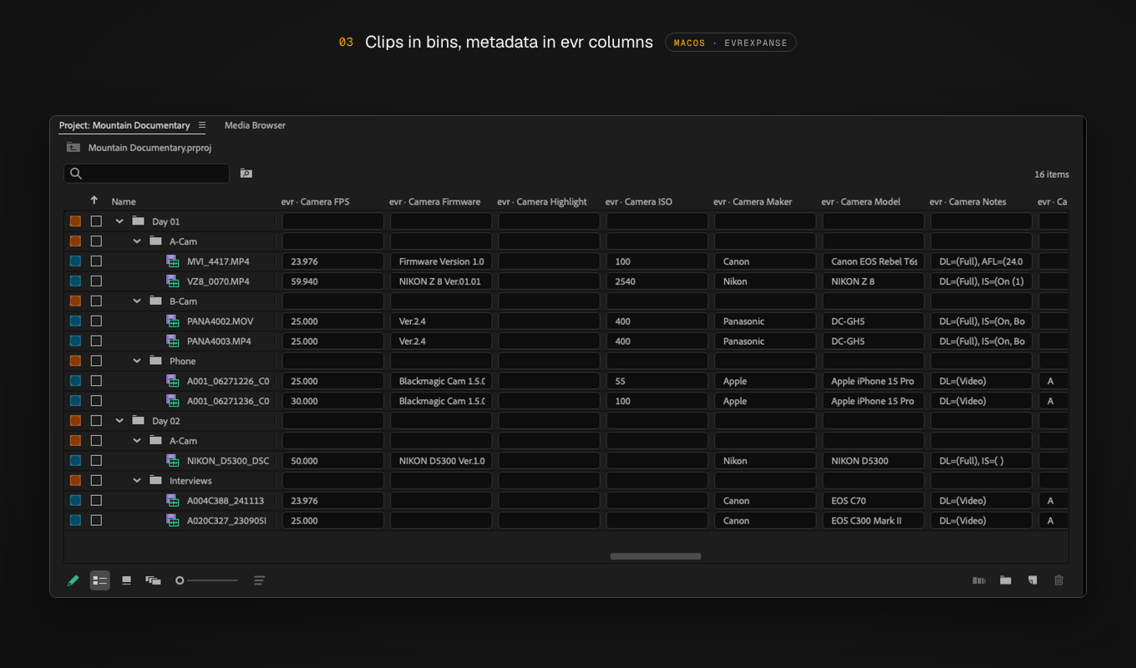
Task: Click the PANA4002.MOV clip icon
Action: [x=173, y=321]
